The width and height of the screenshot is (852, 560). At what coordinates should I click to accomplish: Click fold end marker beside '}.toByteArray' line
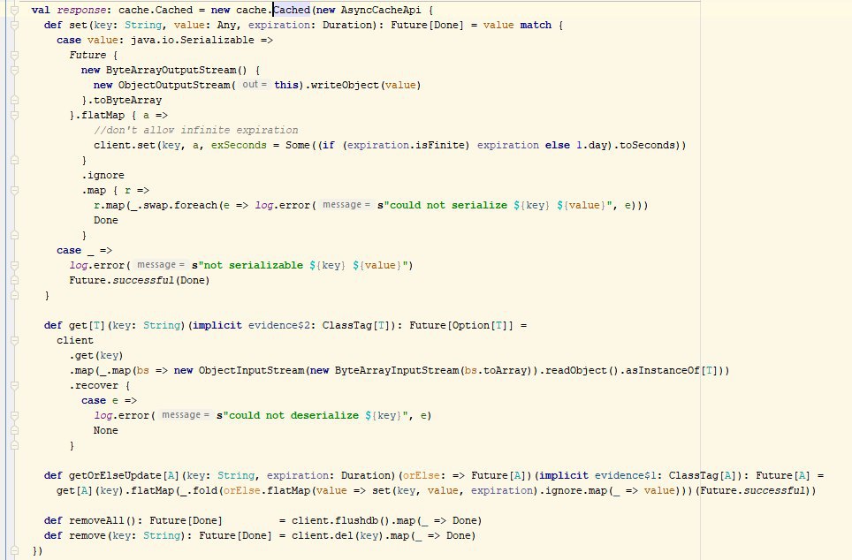(x=15, y=100)
